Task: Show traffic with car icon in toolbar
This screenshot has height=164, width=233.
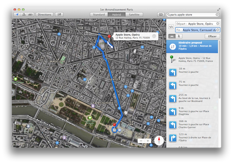Action: pos(31,15)
